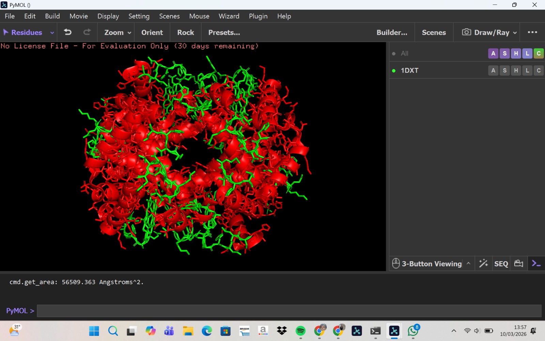Expand the Residues selection mode dropdown

click(x=52, y=33)
